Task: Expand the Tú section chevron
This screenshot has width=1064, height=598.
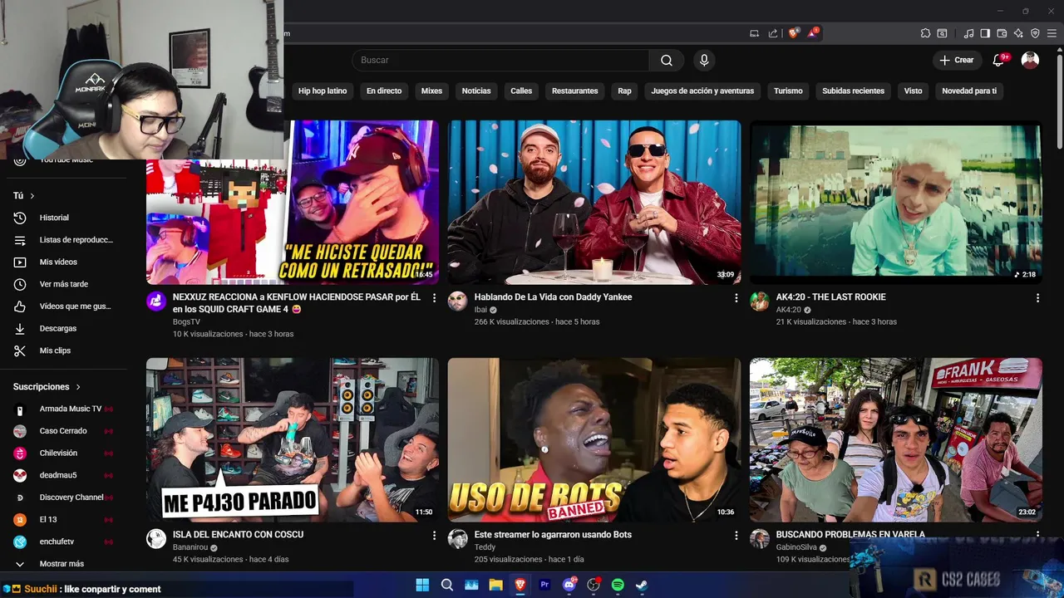Action: (x=32, y=196)
